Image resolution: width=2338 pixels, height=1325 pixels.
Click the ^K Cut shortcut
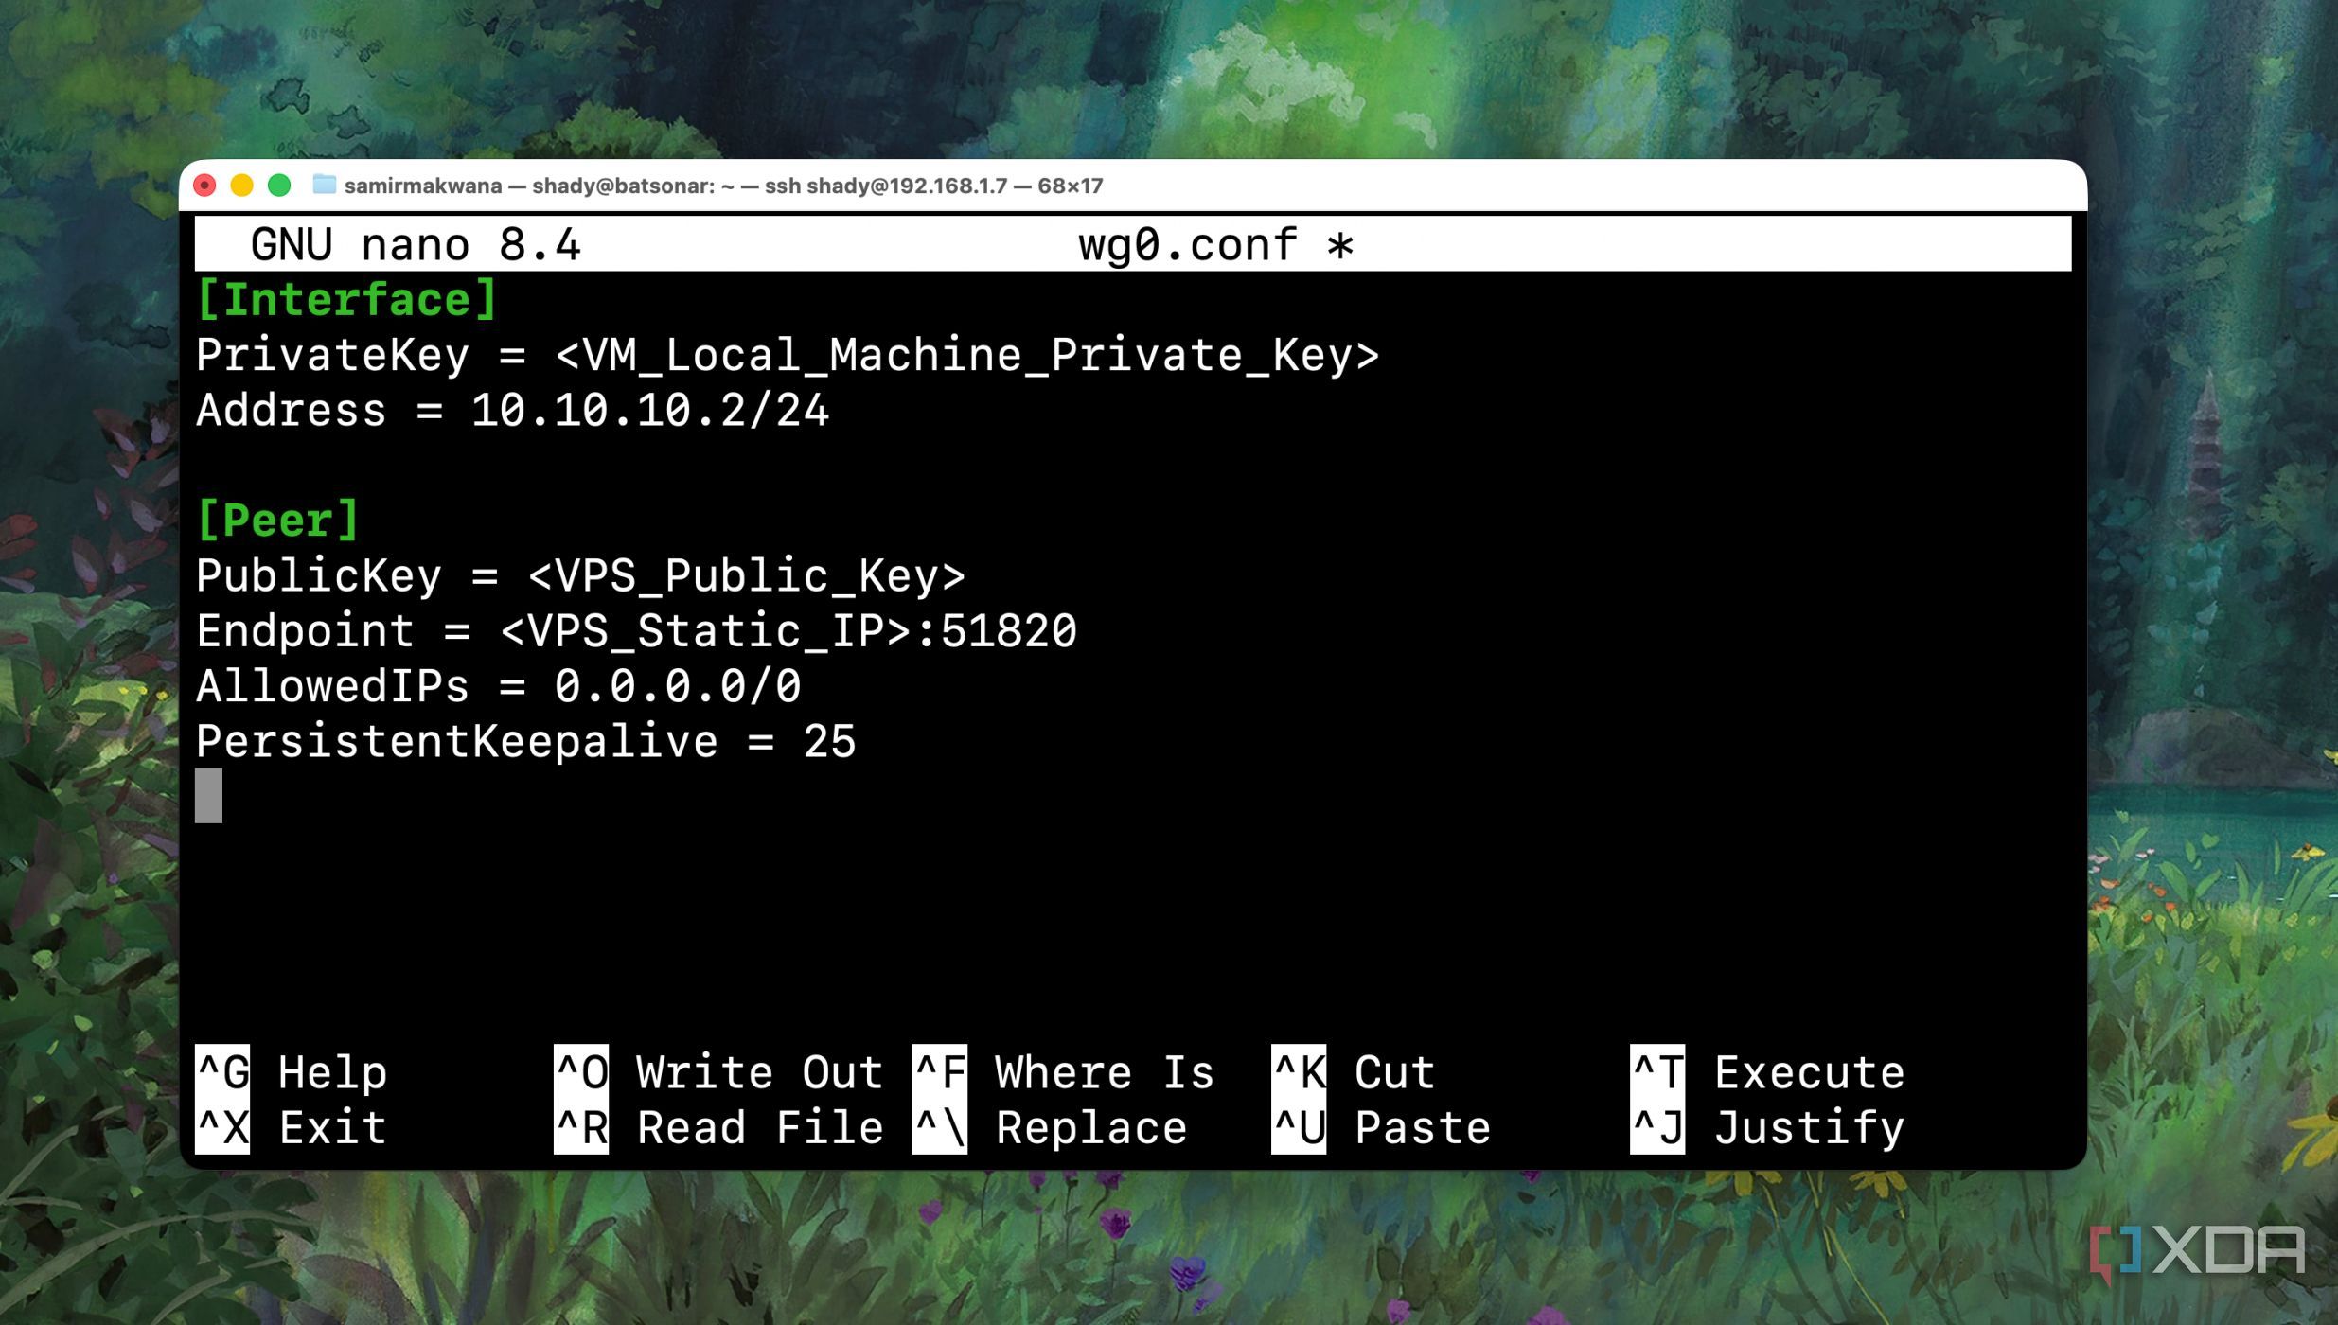[1354, 1072]
